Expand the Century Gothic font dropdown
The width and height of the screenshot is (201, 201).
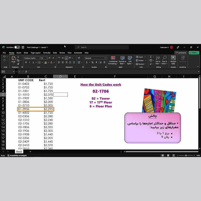coord(39,58)
